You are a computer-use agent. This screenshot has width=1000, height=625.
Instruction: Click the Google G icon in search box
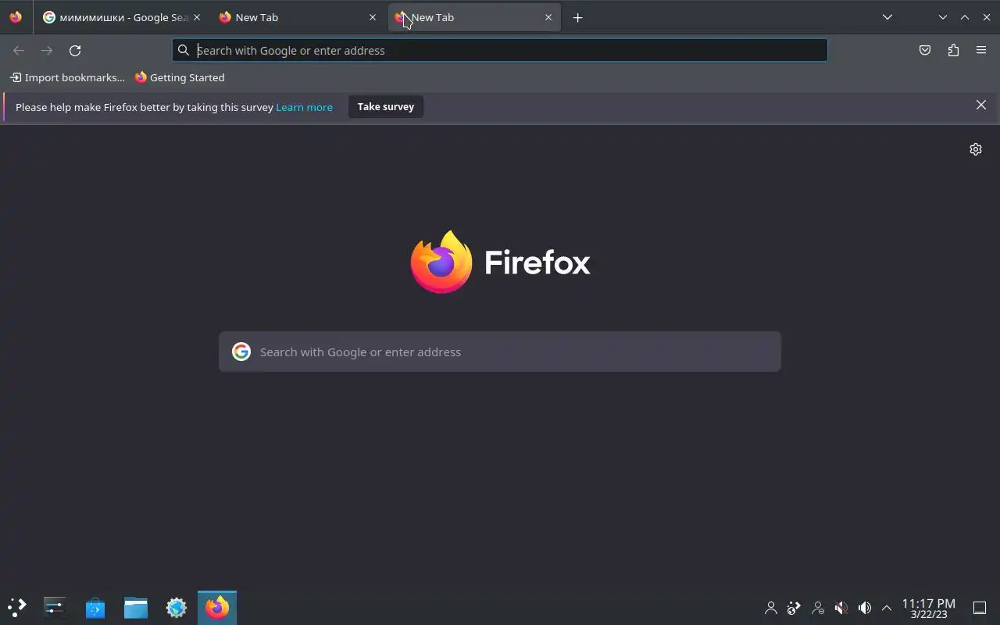click(241, 352)
